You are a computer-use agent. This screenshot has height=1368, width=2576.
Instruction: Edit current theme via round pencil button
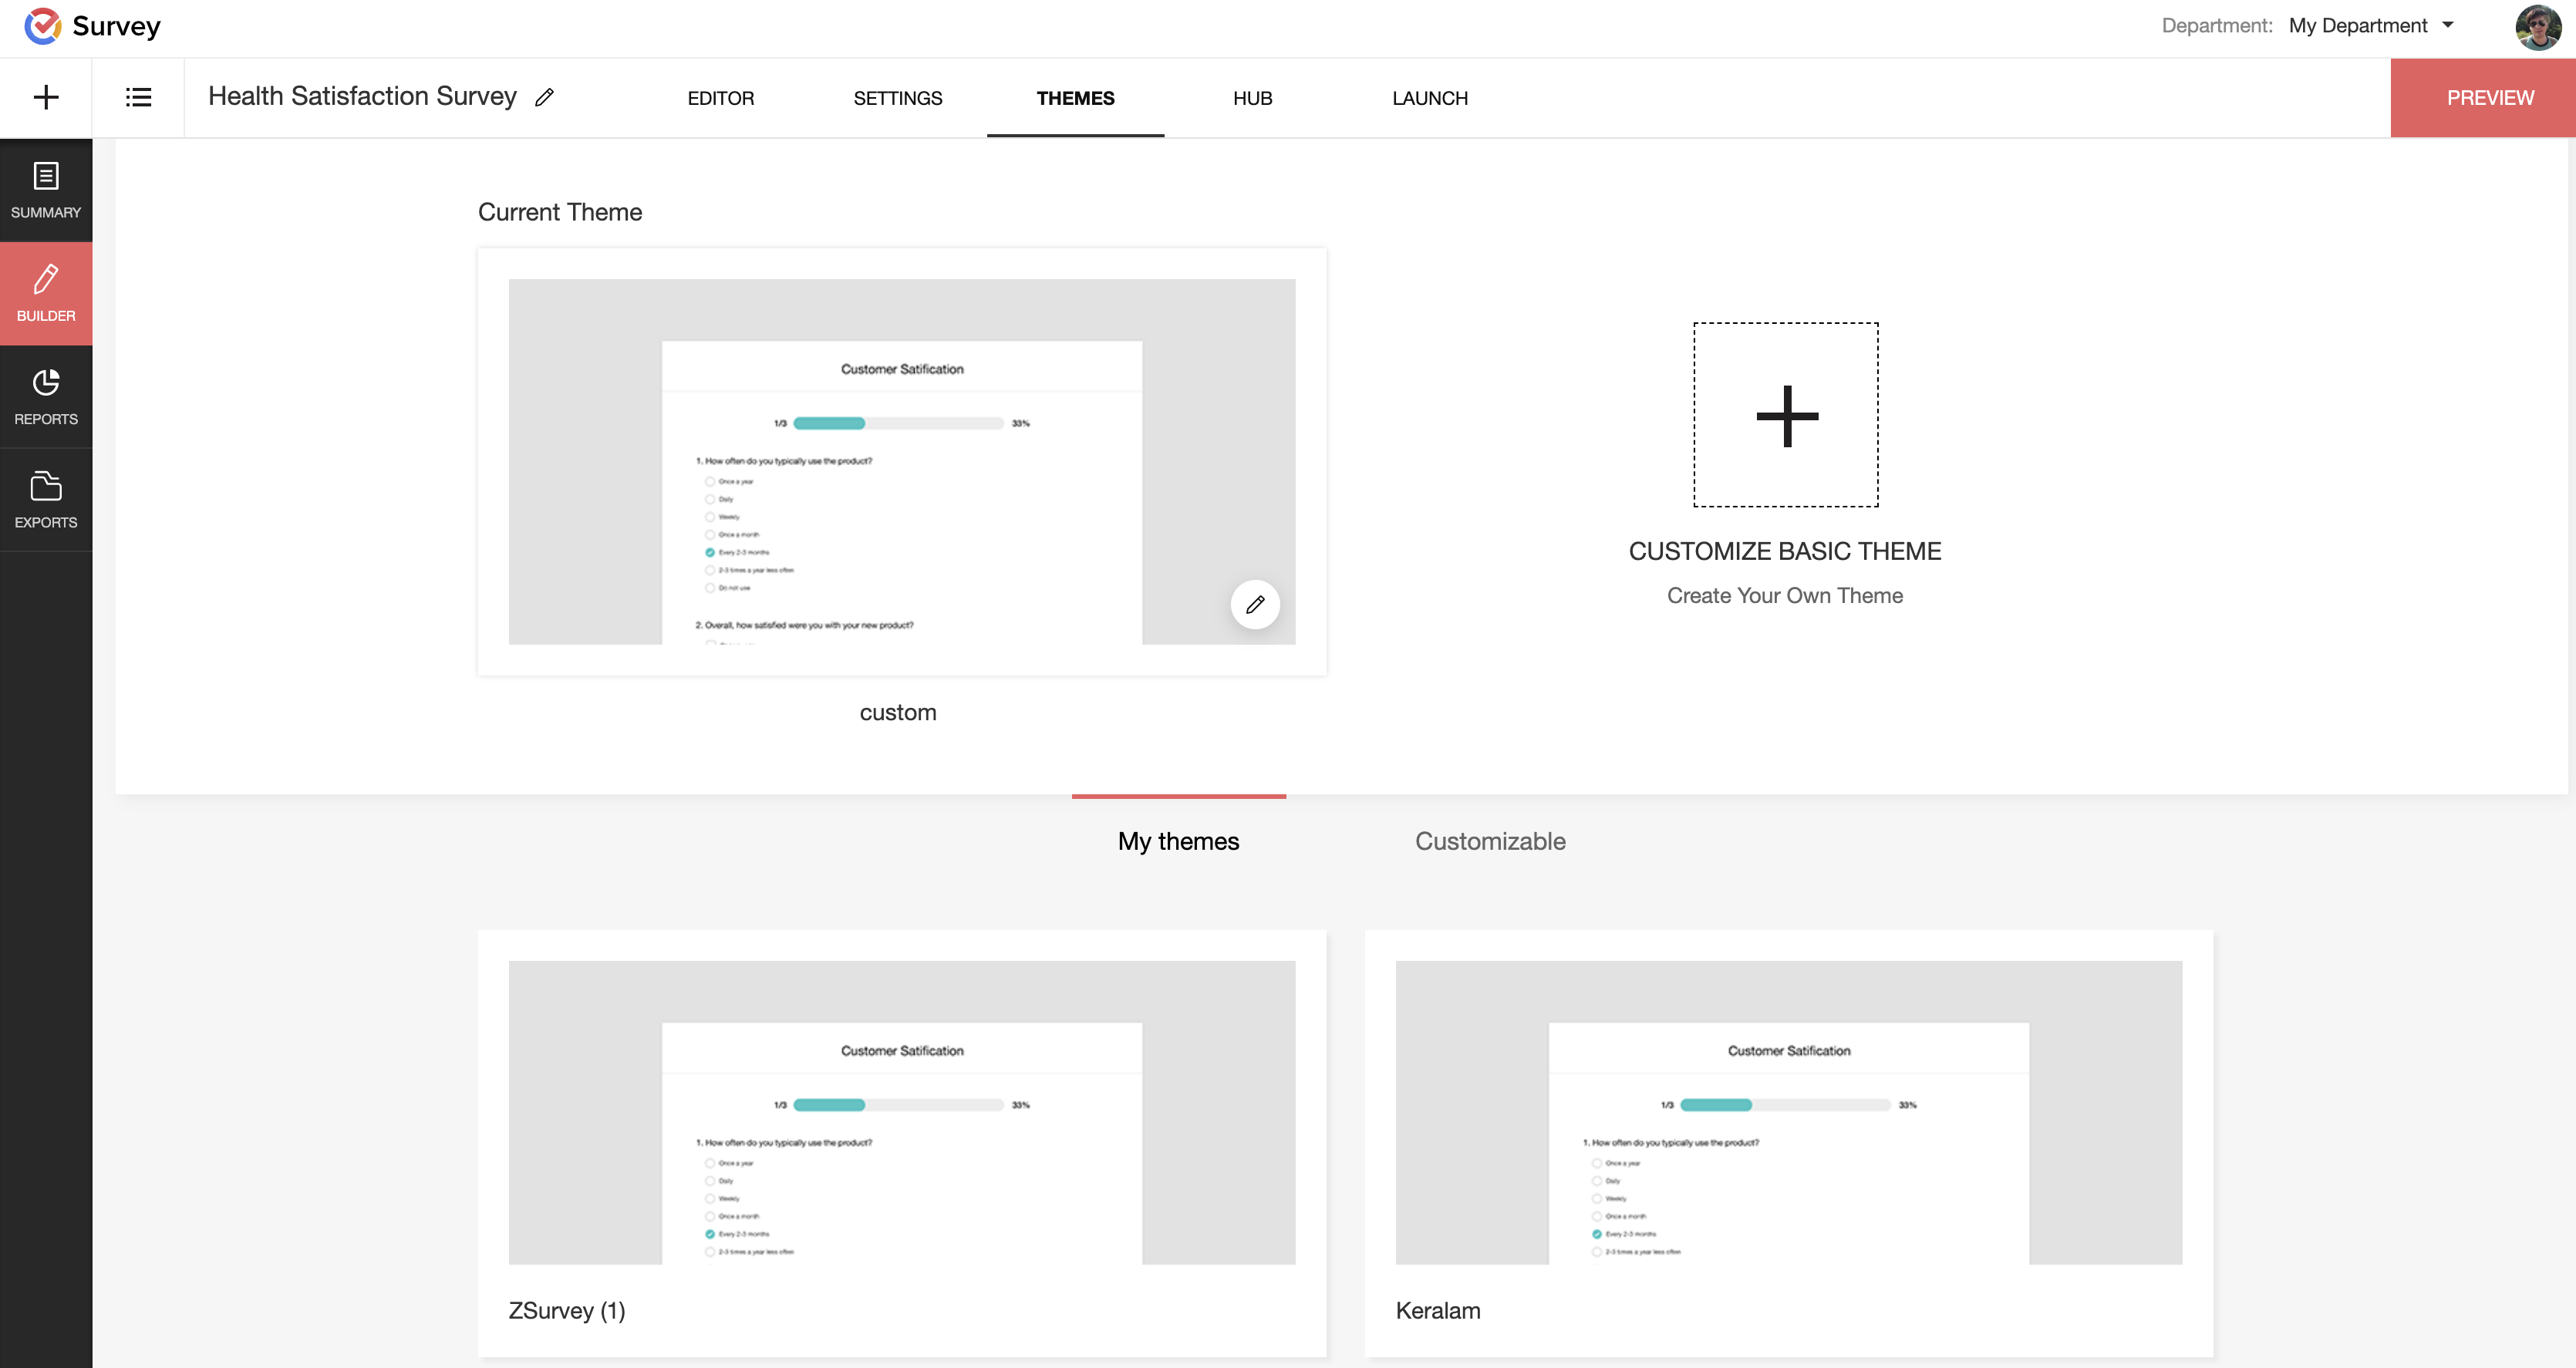(x=1255, y=604)
